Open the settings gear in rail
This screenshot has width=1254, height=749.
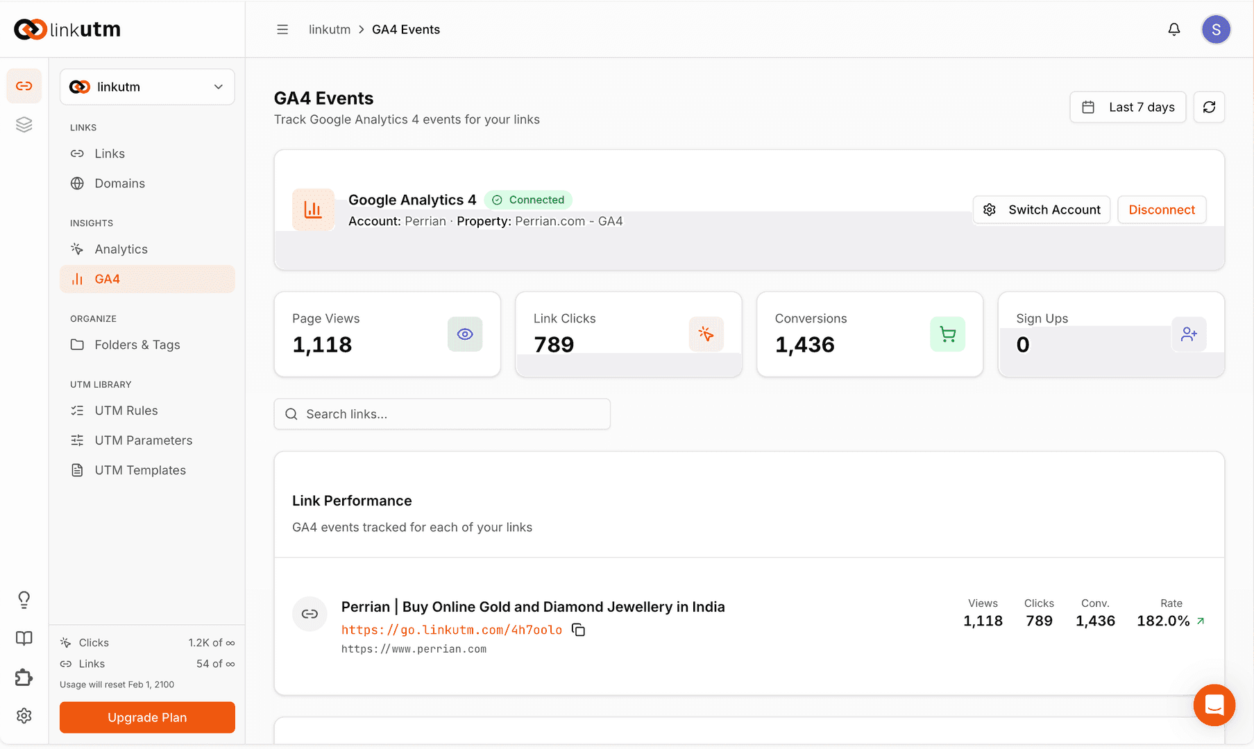24,716
